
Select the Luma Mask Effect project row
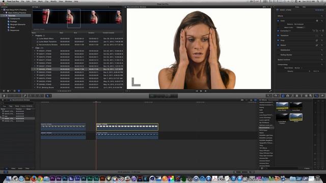coord(77,39)
